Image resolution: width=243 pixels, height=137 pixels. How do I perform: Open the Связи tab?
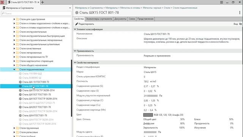tap(132, 19)
